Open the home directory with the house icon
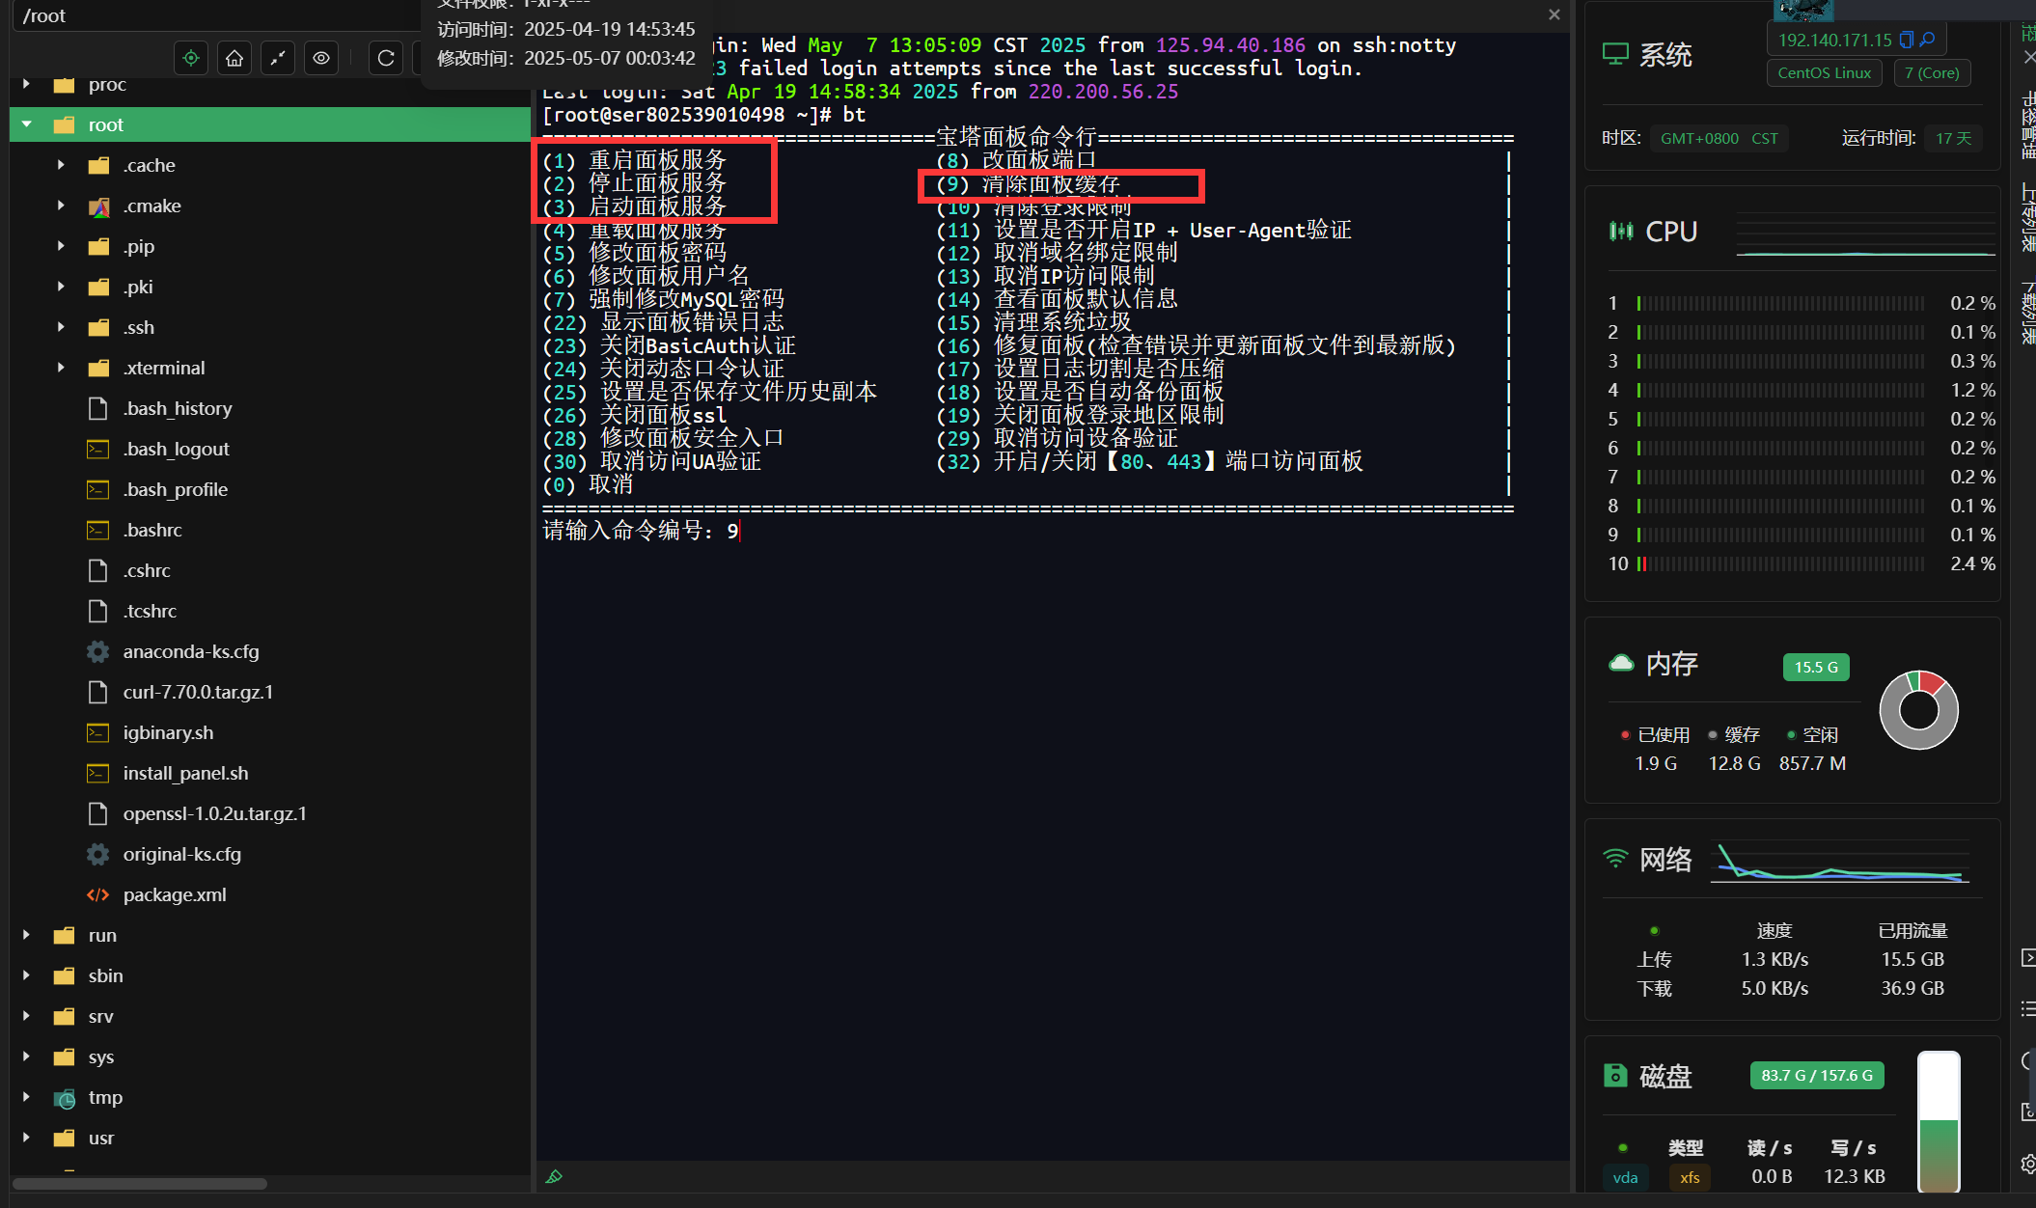The image size is (2036, 1208). 234,58
